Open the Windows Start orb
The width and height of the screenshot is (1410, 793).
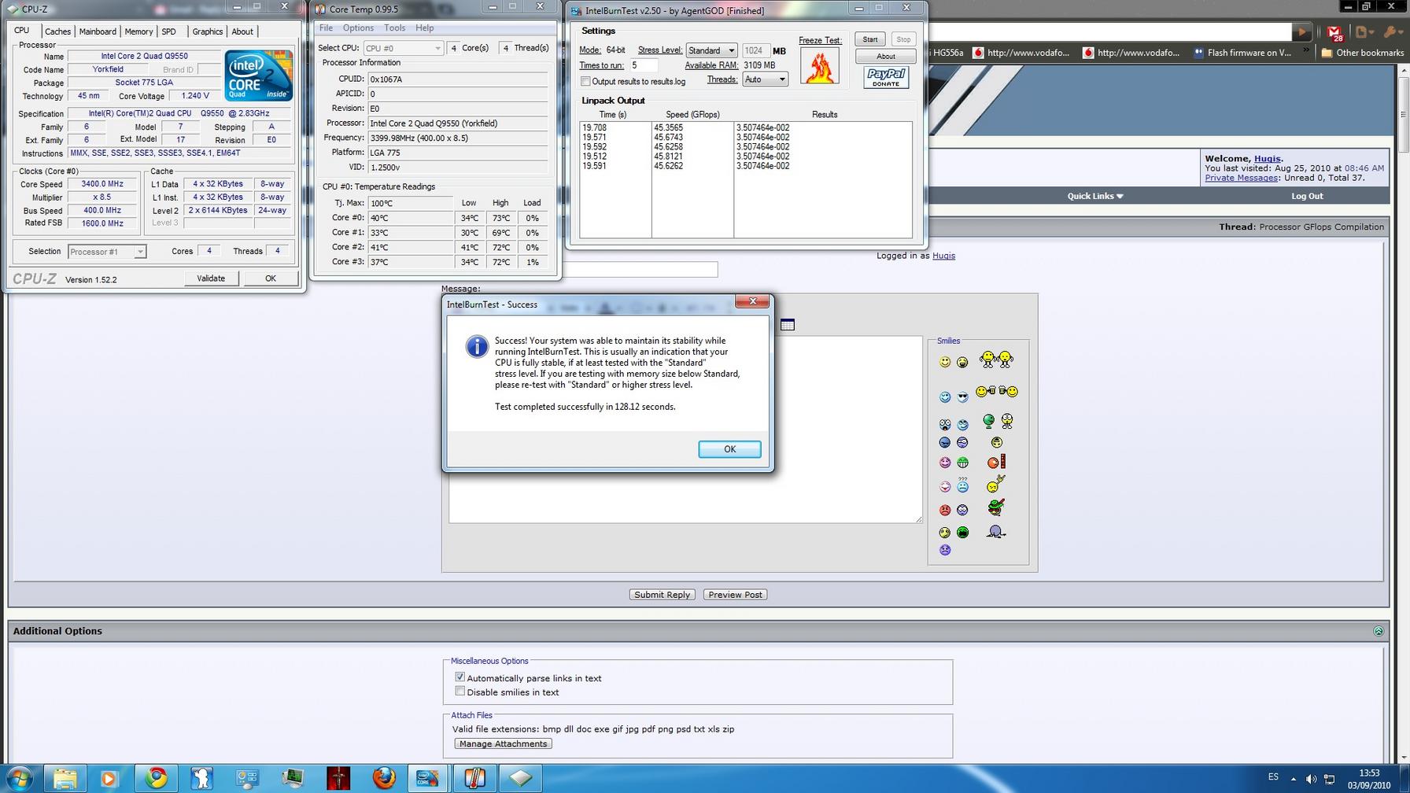(x=18, y=778)
